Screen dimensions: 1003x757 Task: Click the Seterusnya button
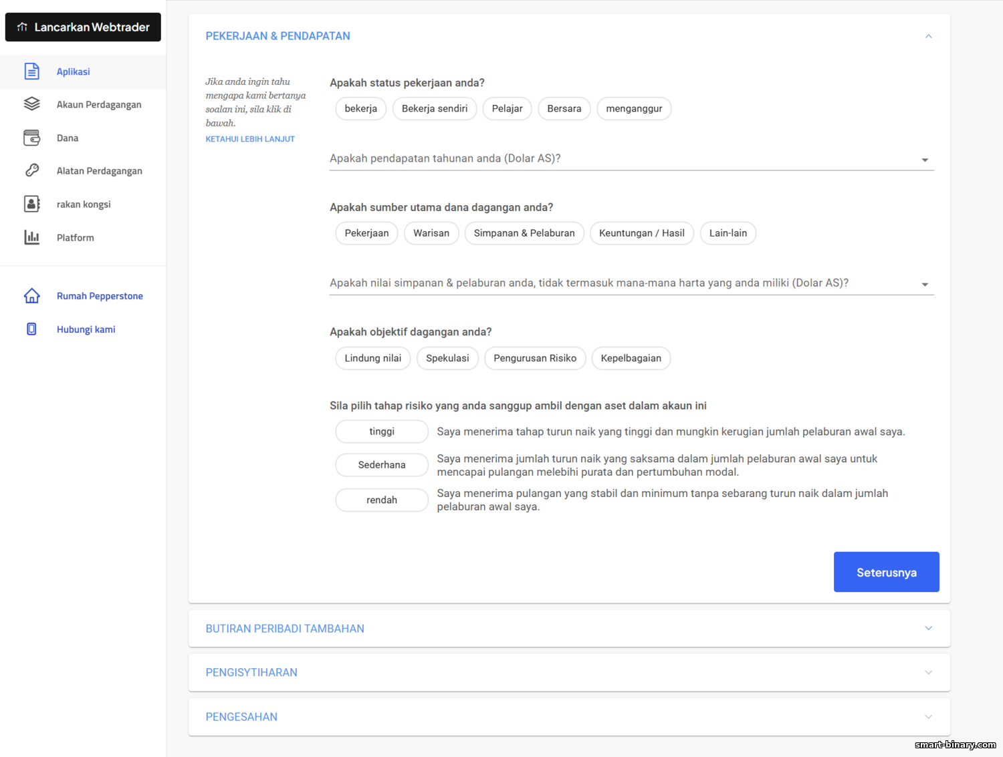(886, 572)
